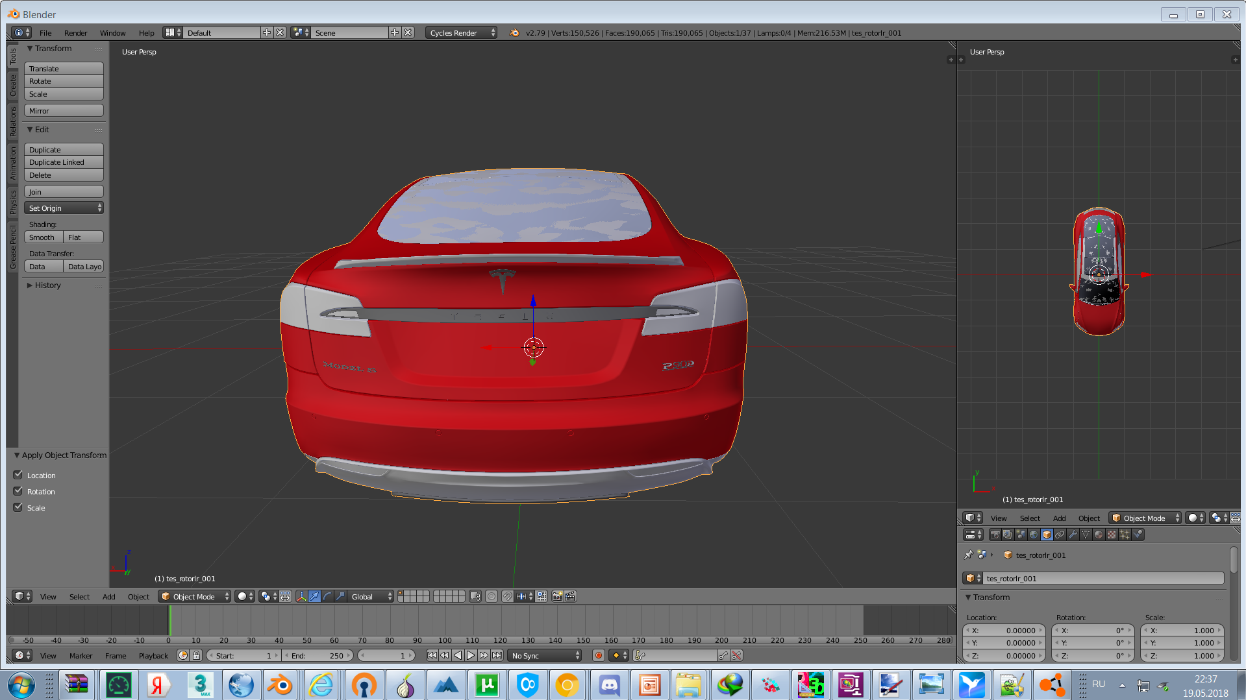Open the Scene properties tab
This screenshot has height=700, width=1246.
1021,535
